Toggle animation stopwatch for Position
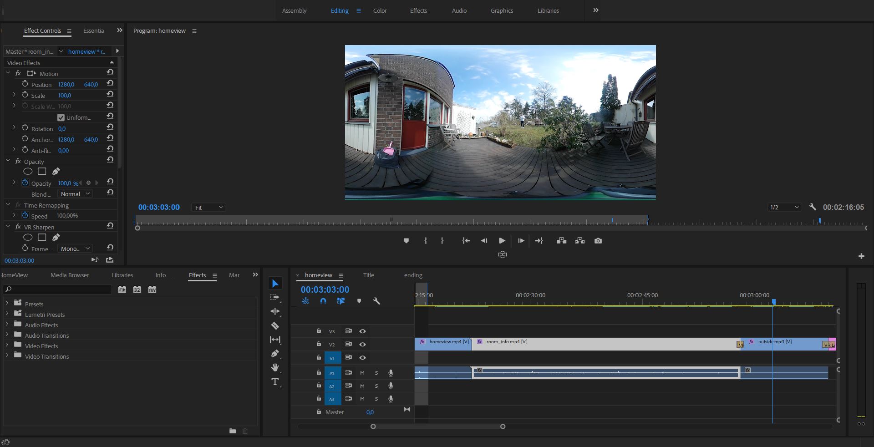The height and width of the screenshot is (447, 874). pyautogui.click(x=25, y=84)
